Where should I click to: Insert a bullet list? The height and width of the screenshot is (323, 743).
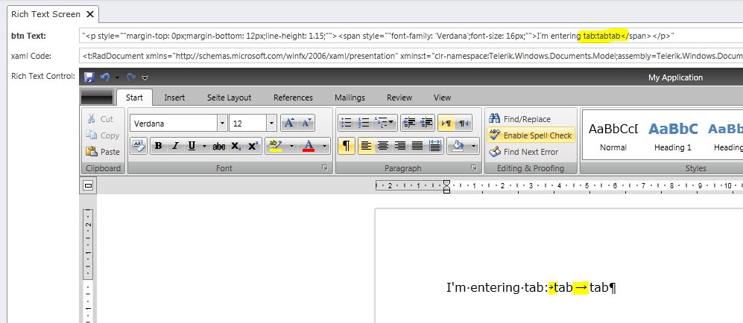click(x=347, y=124)
